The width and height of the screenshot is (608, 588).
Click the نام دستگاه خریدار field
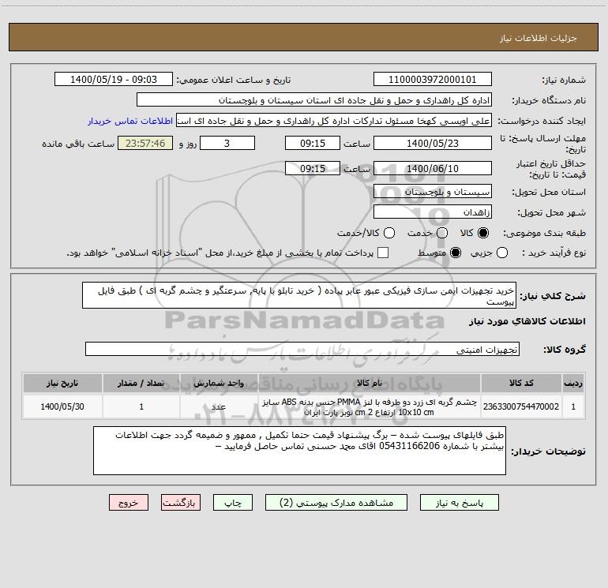[314, 100]
